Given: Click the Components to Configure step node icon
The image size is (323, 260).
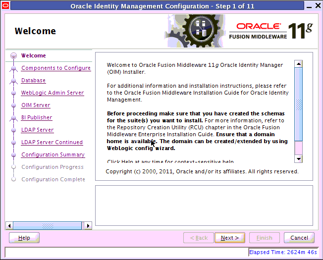Looking at the screenshot, I should [x=13, y=68].
